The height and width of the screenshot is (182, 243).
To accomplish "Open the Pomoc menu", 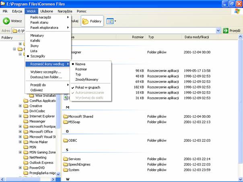I will coord(82,11).
